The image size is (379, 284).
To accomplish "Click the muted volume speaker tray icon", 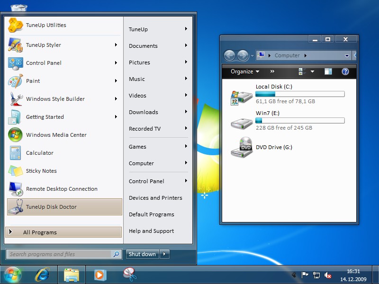I will pos(327,275).
